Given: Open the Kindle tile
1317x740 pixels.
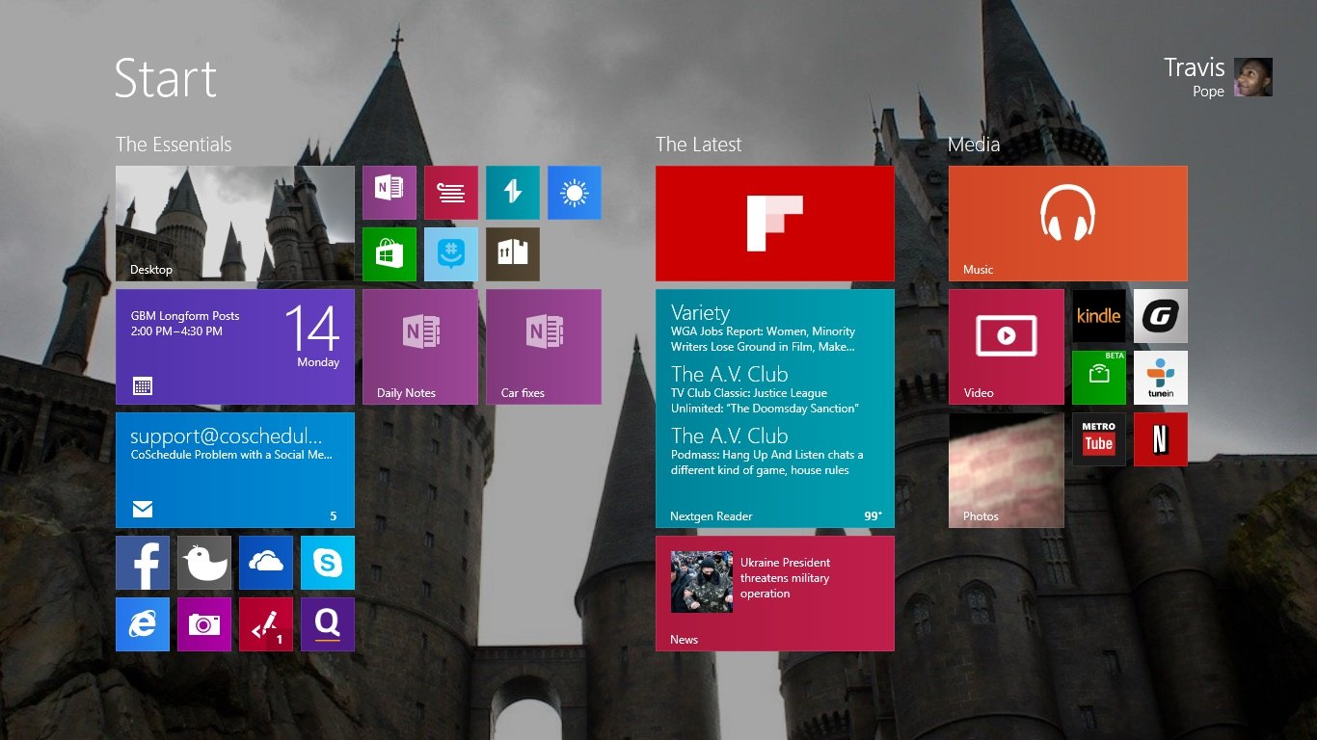Looking at the screenshot, I should pos(1099,316).
